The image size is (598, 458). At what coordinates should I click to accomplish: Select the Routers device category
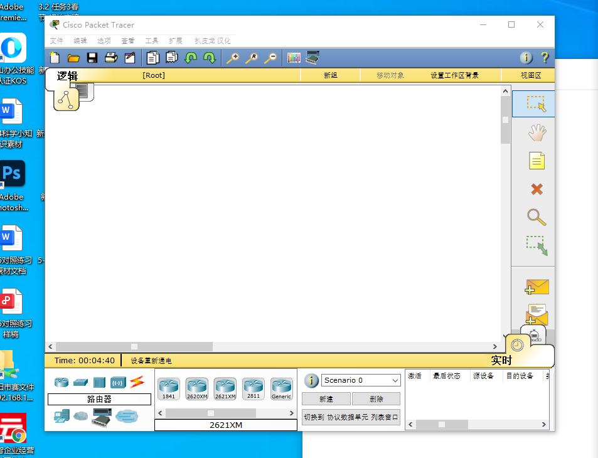coord(61,381)
